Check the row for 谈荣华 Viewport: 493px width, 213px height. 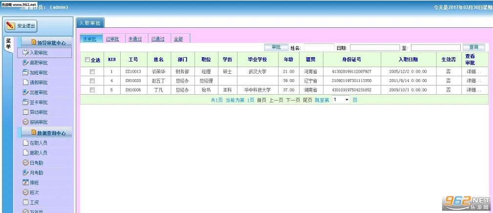pyautogui.click(x=92, y=71)
